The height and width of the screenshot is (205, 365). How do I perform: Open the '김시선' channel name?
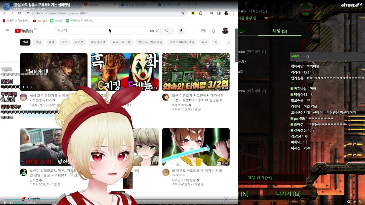pos(34,180)
